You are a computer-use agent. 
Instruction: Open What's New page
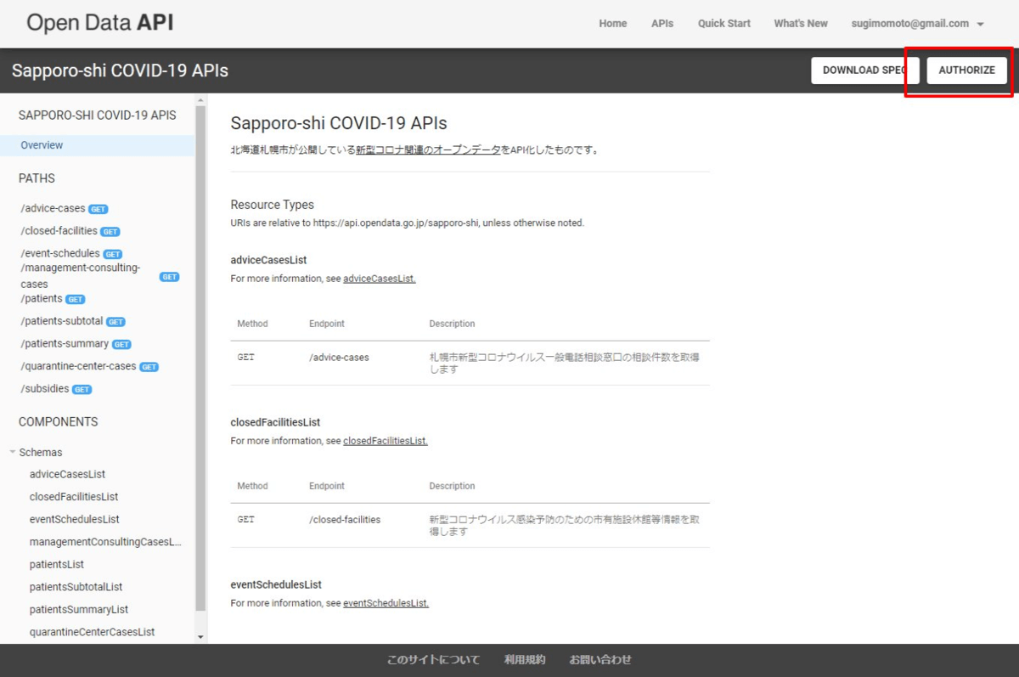pyautogui.click(x=801, y=24)
